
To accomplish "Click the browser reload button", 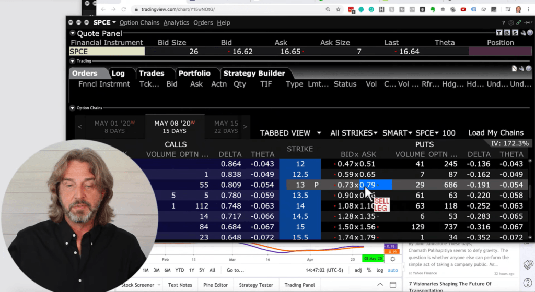I will click(123, 9).
